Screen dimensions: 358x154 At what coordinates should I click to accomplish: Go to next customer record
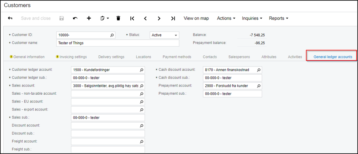pos(159,18)
